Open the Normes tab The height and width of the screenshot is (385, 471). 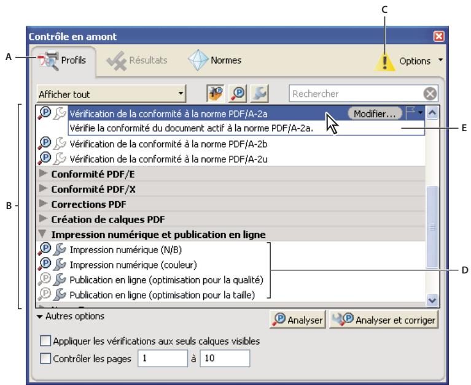tap(215, 60)
